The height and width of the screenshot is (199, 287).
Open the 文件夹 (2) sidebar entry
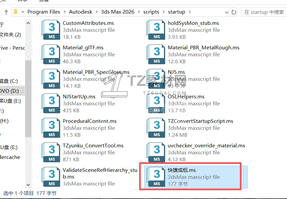click(11, 34)
